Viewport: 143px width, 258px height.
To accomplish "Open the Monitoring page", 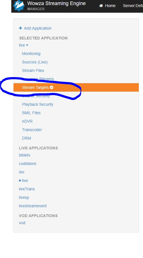I will coord(31,54).
